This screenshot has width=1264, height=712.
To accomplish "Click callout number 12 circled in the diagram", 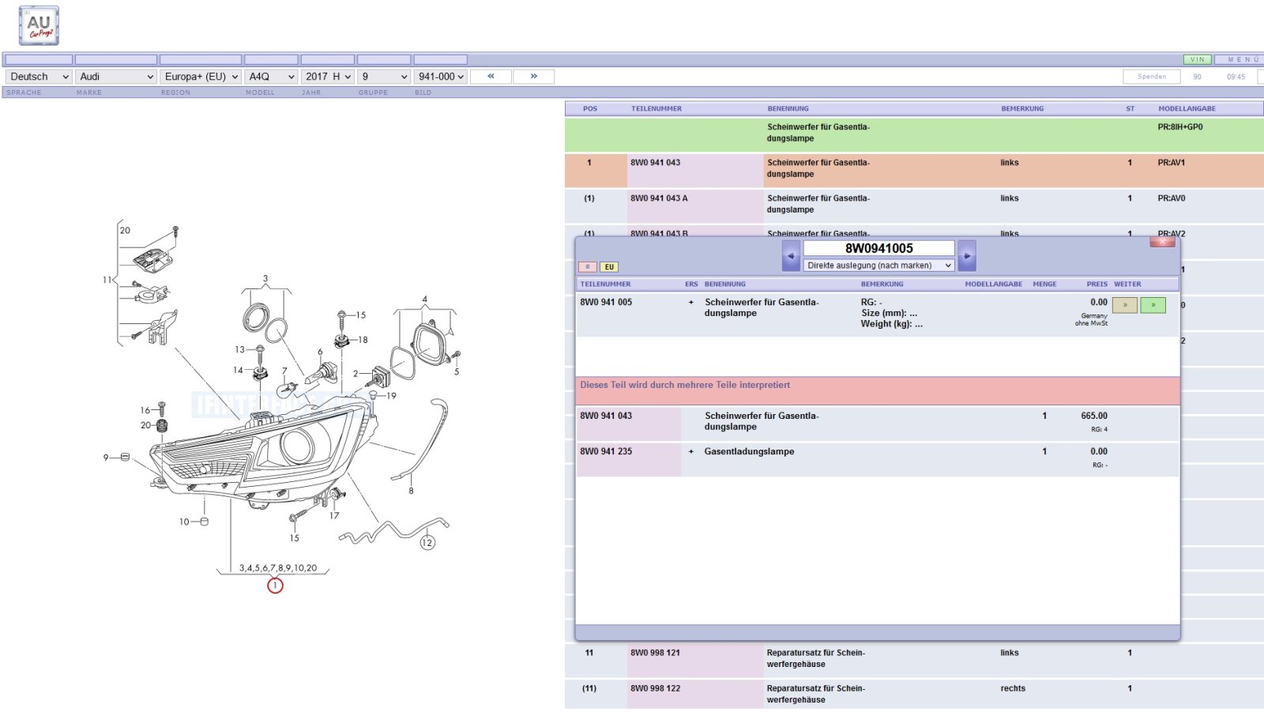I will [427, 542].
